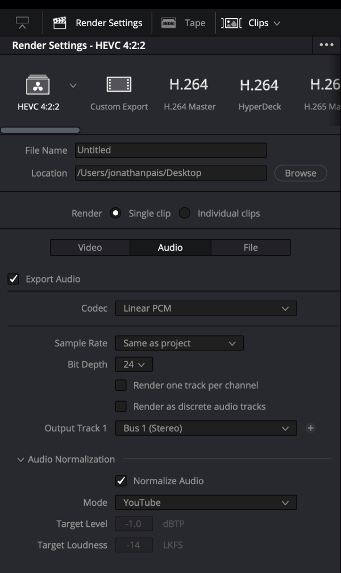Screen dimensions: 341x573
Task: Click the Clips view icon
Action: click(x=232, y=23)
